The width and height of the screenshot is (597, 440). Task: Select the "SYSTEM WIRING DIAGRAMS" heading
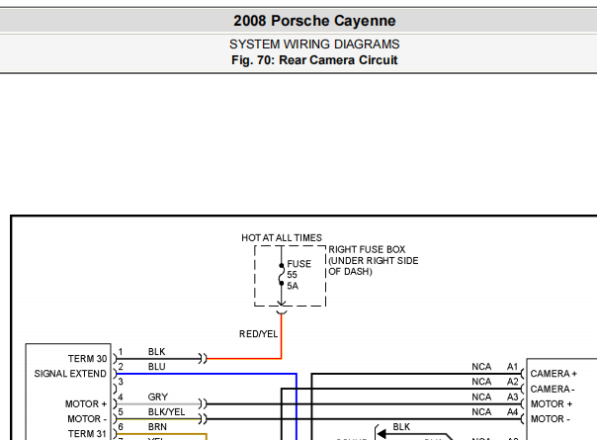pyautogui.click(x=314, y=44)
